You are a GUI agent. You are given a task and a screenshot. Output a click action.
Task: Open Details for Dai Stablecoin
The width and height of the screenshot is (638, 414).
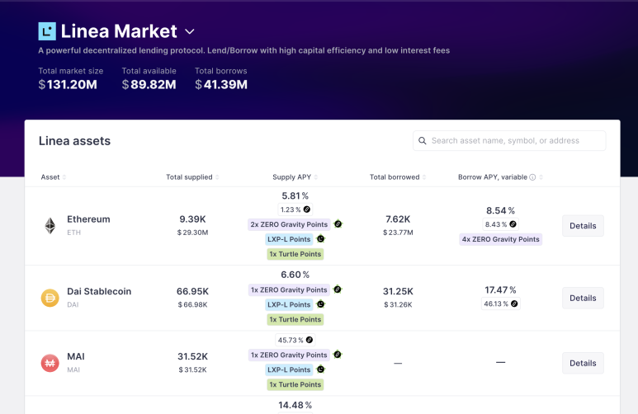(x=583, y=298)
